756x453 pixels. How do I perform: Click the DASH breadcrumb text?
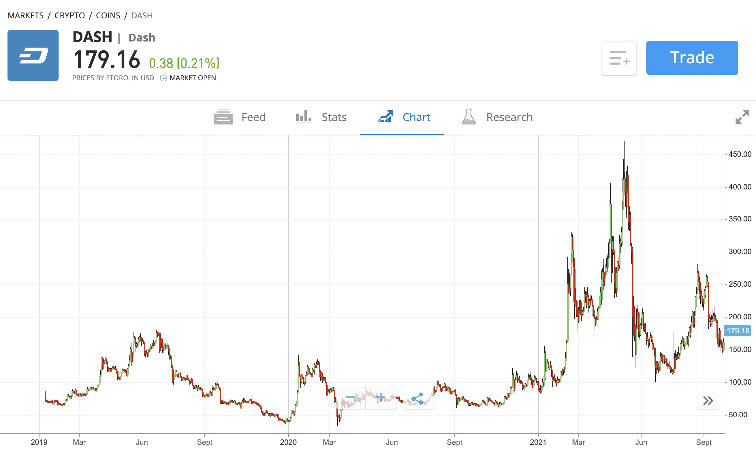pyautogui.click(x=142, y=16)
